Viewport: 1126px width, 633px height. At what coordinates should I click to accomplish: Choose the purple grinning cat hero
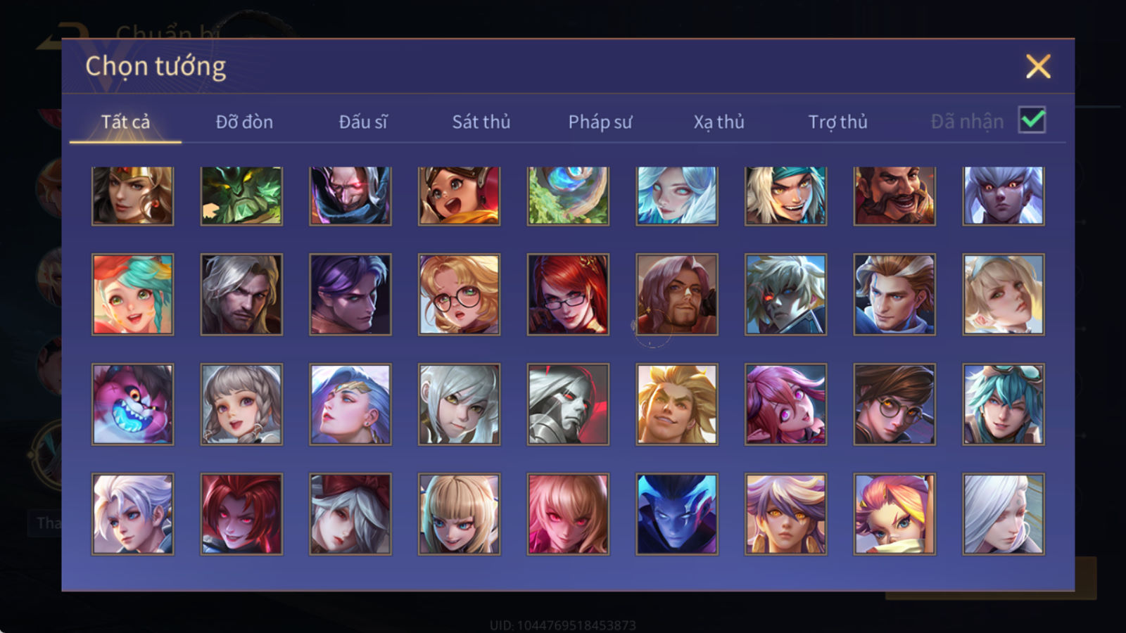(132, 404)
